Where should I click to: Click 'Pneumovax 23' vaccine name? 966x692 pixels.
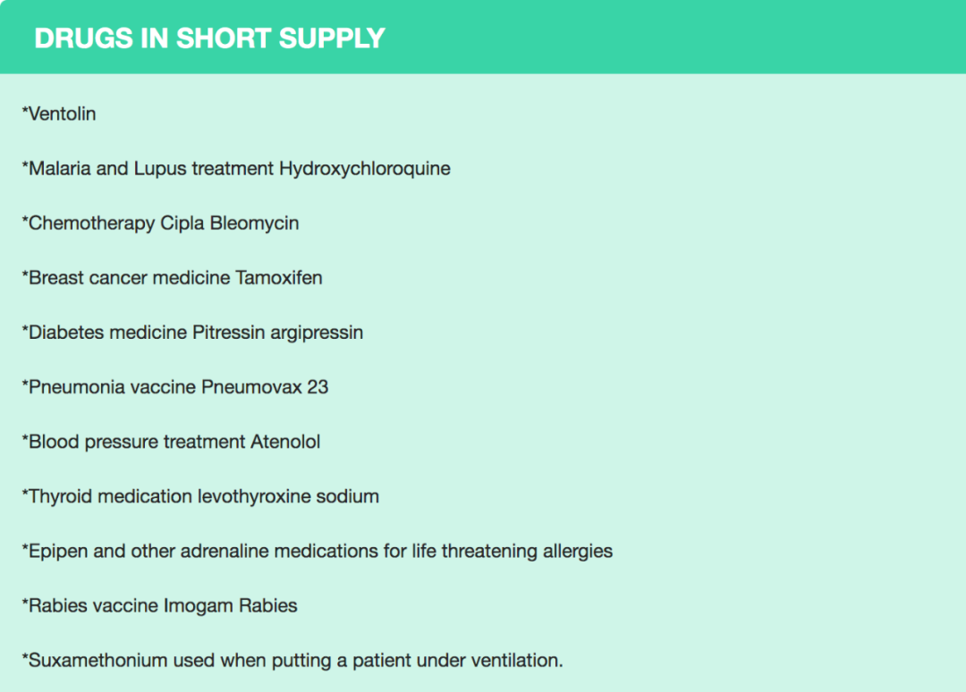pos(264,386)
